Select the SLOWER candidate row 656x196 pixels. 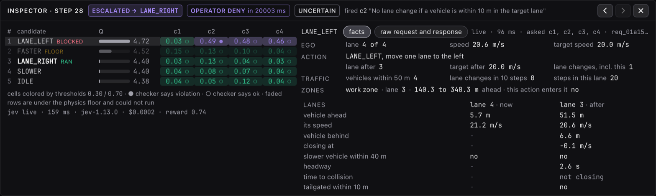[151, 71]
